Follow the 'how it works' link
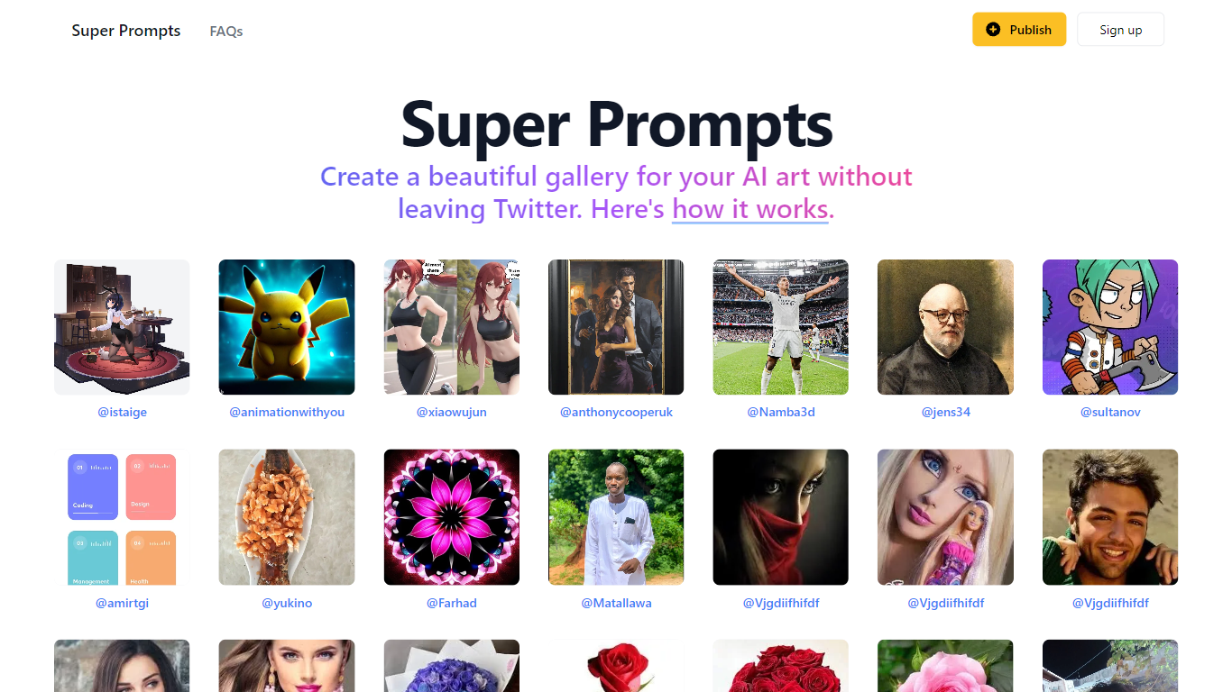The height and width of the screenshot is (692, 1232). [x=750, y=209]
